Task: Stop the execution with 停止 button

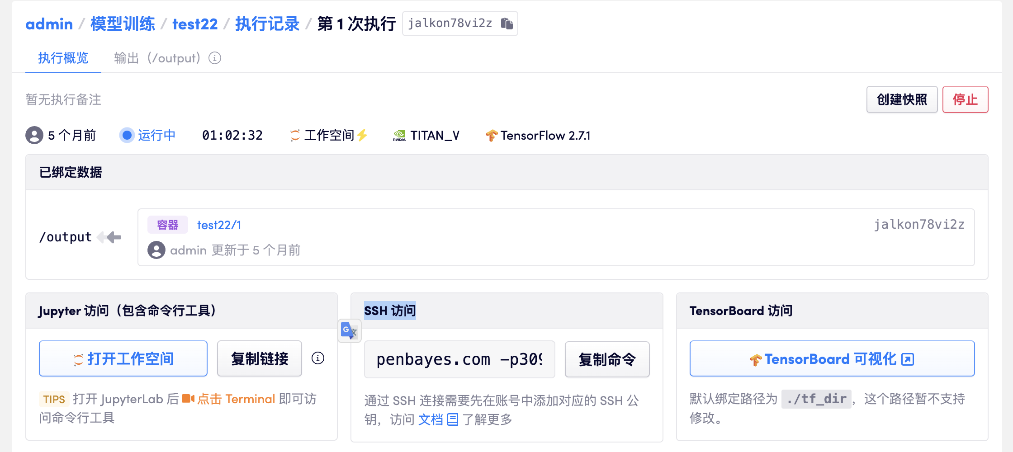Action: pyautogui.click(x=965, y=99)
